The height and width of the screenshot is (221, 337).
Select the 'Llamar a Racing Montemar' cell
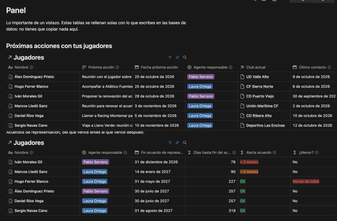[106, 116]
